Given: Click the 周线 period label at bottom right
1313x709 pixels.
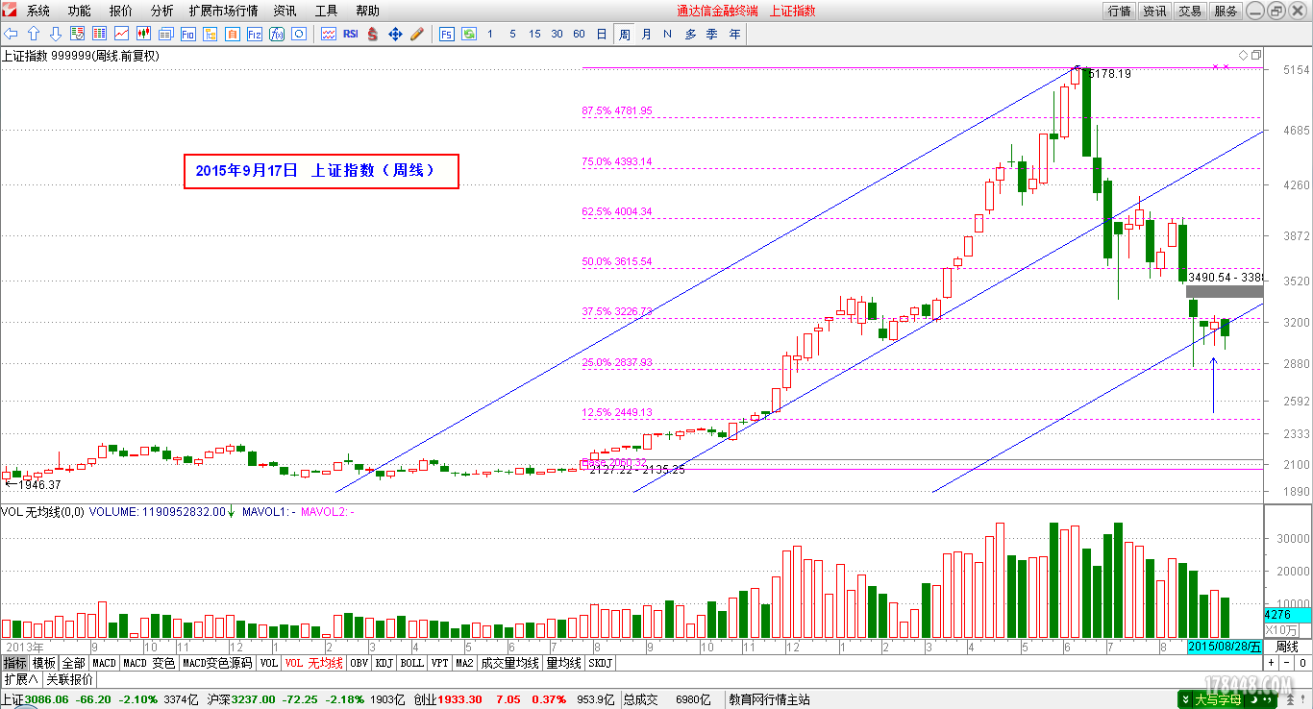Looking at the screenshot, I should tap(1287, 647).
